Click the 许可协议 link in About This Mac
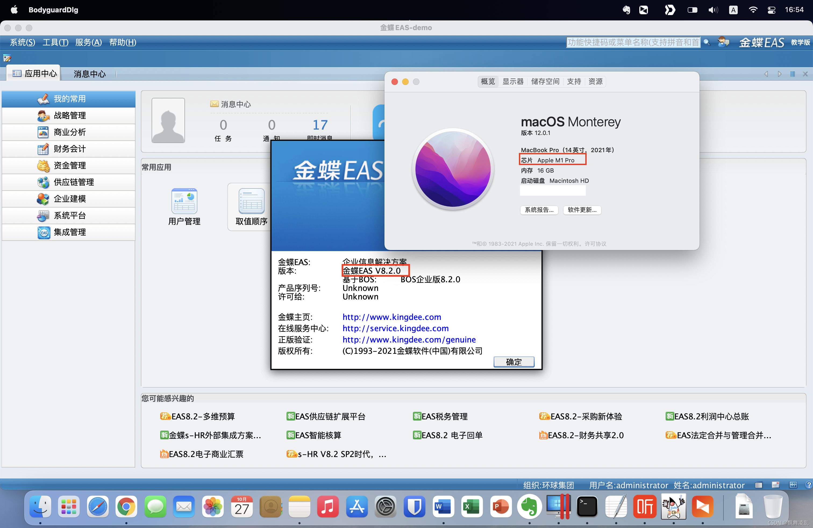This screenshot has width=813, height=528. (596, 244)
